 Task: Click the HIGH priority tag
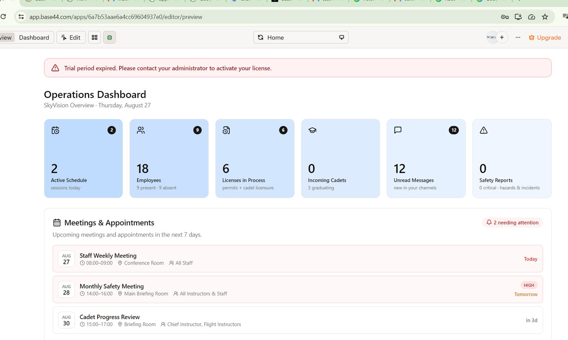(529, 285)
